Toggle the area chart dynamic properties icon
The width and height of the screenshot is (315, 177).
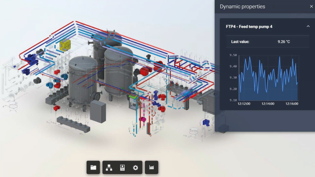[x=152, y=167]
